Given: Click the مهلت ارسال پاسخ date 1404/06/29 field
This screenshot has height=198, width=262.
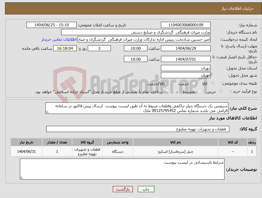Looking at the screenshot, I should point(186,48).
